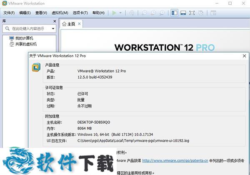Close the 关于 VMware Workstation 12 Pro dialog
Screen dimensions: 250x175
[x=244, y=56]
